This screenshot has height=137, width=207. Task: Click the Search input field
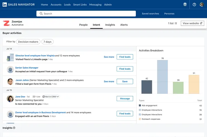tap(86, 13)
